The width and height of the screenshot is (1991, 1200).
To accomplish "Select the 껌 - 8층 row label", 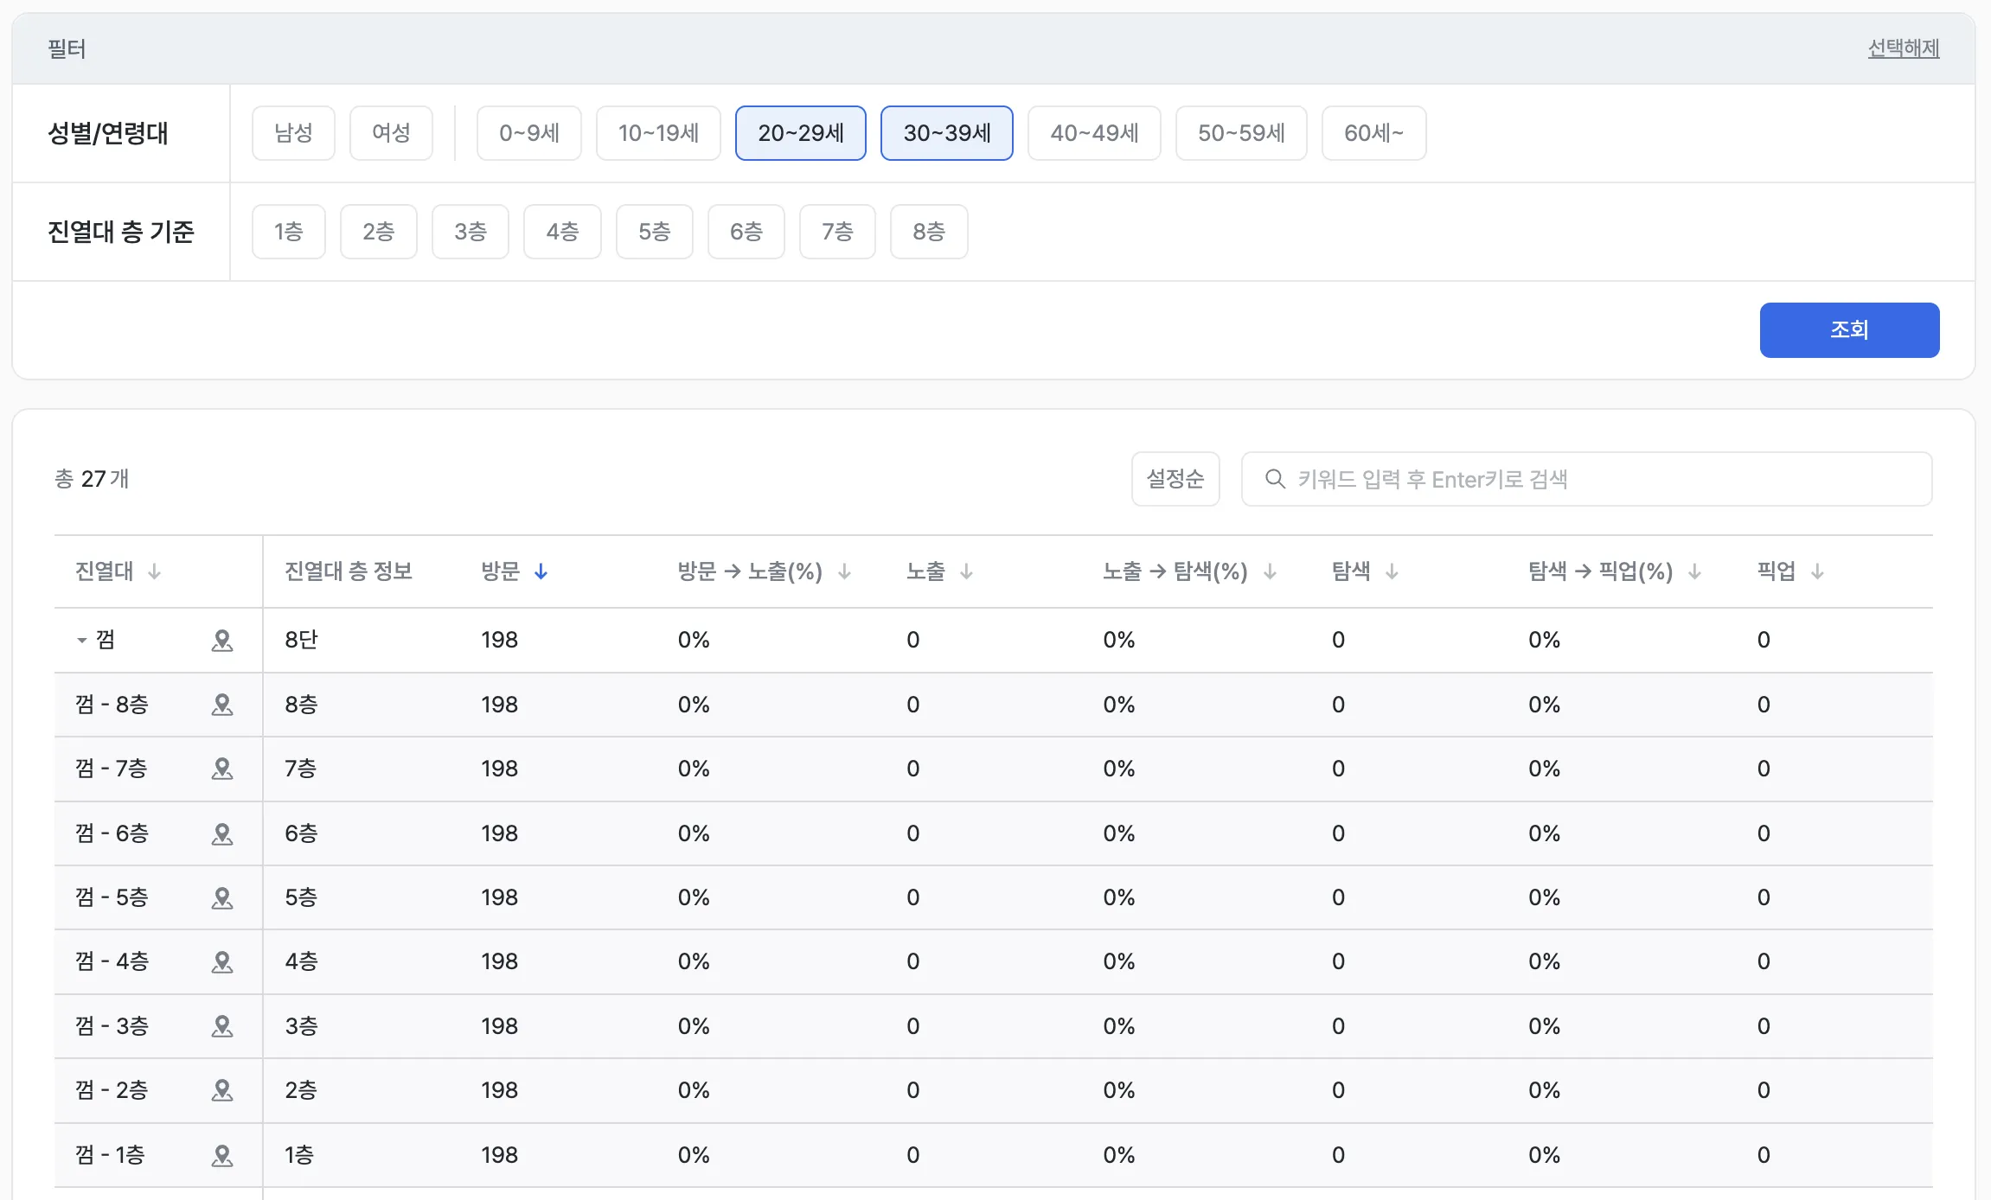I will [x=112, y=705].
